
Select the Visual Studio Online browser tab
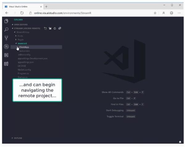23,6
